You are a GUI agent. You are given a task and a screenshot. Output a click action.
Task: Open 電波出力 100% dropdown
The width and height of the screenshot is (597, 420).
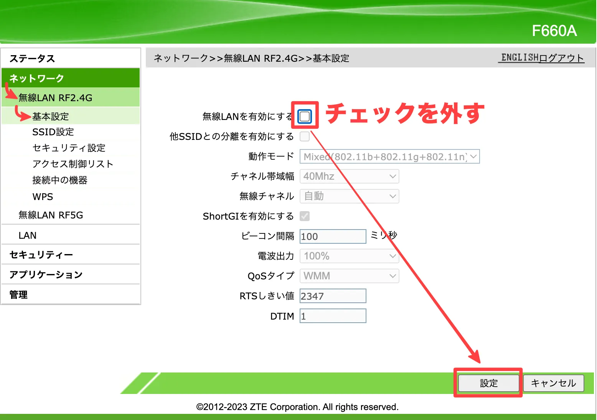click(x=349, y=256)
